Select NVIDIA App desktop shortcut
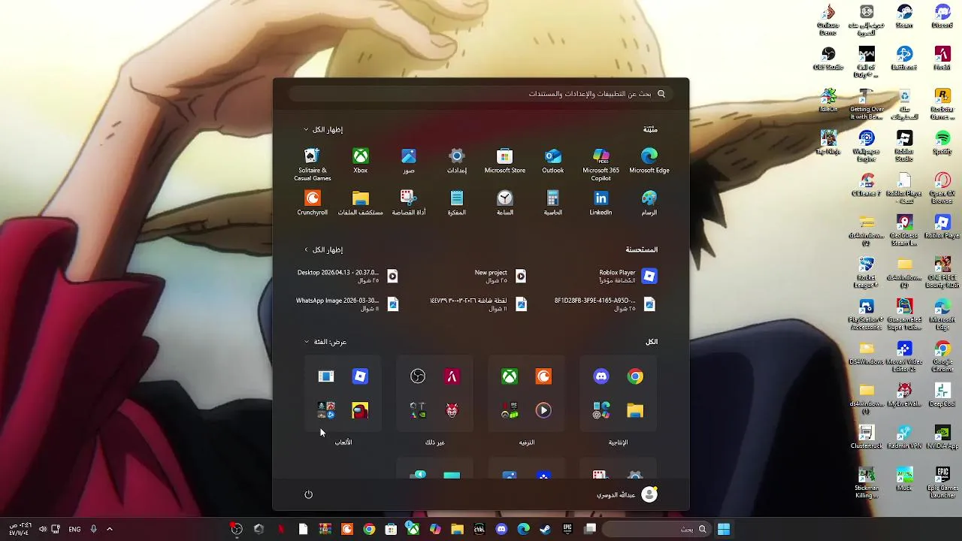This screenshot has height=541, width=962. [x=942, y=437]
